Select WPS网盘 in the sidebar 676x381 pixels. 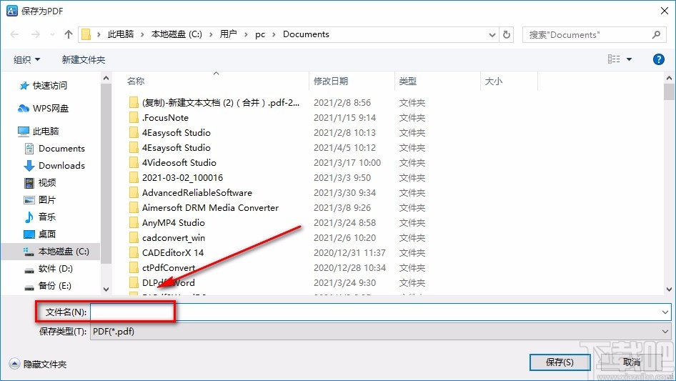point(44,109)
